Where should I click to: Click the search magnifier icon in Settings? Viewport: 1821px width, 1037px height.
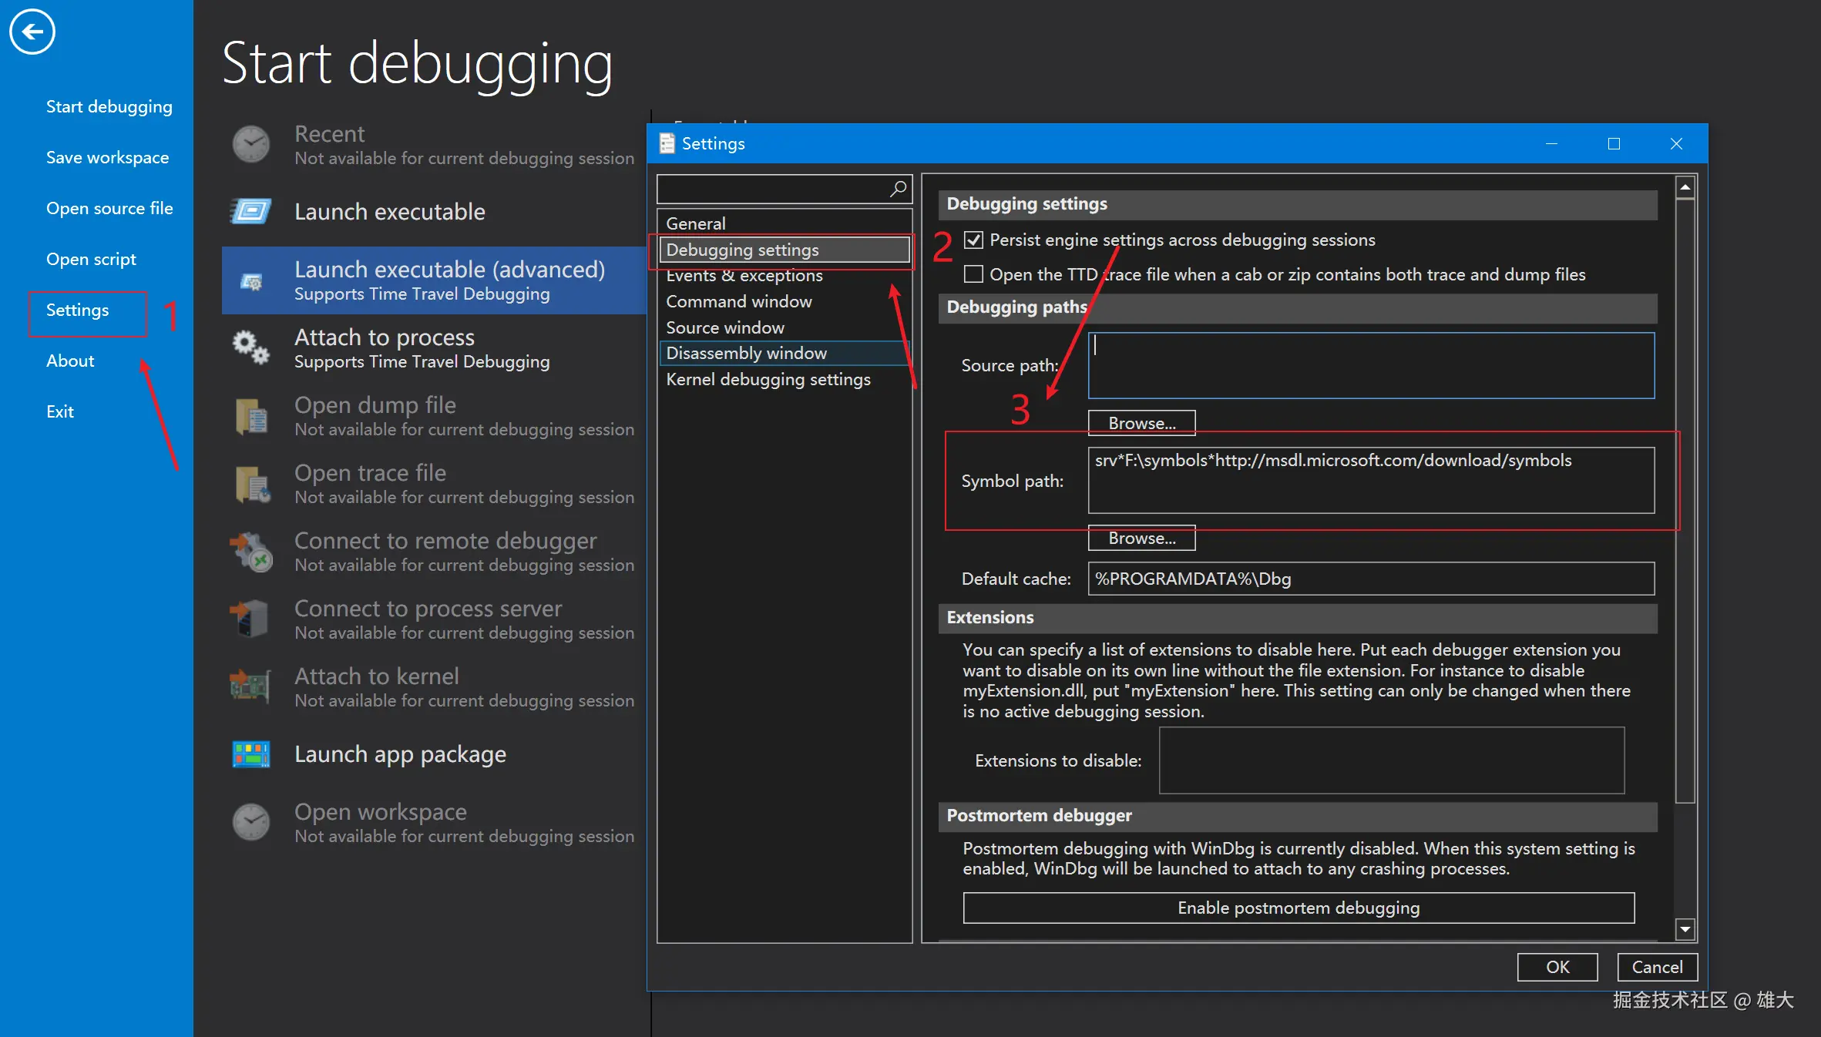pyautogui.click(x=898, y=189)
